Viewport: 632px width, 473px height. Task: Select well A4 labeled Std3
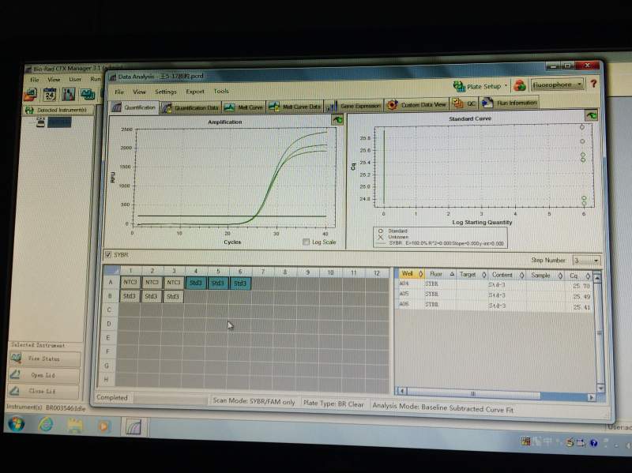pos(196,283)
